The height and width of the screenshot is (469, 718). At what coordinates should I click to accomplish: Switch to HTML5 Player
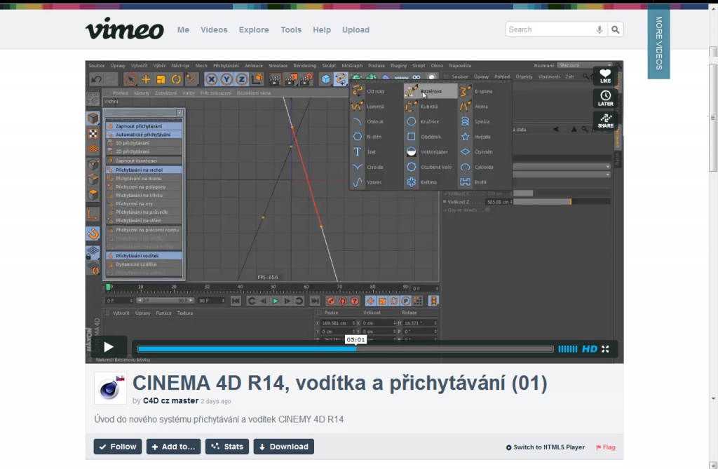[546, 447]
